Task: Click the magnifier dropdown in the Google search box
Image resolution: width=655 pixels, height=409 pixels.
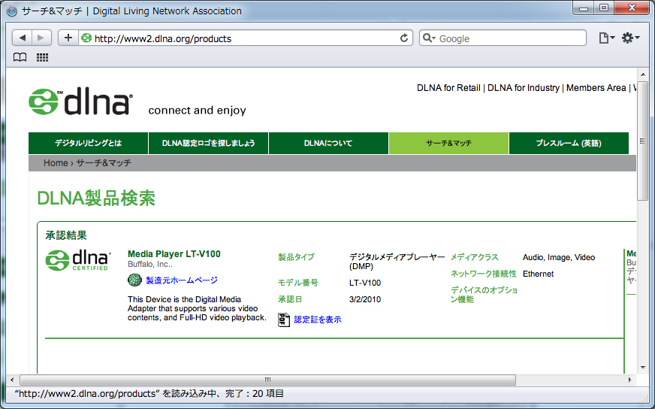Action: tap(429, 38)
